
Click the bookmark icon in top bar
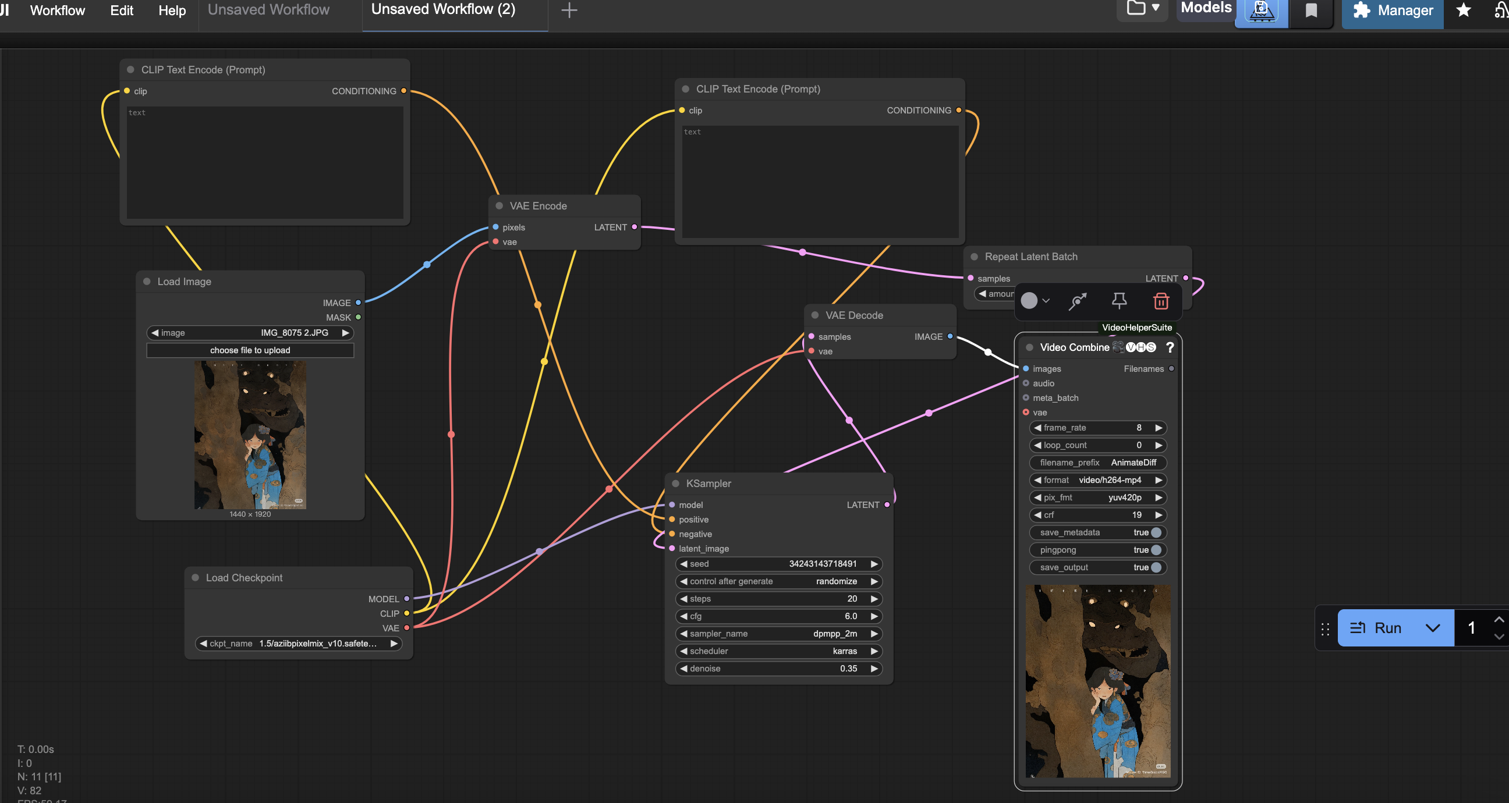[1311, 10]
